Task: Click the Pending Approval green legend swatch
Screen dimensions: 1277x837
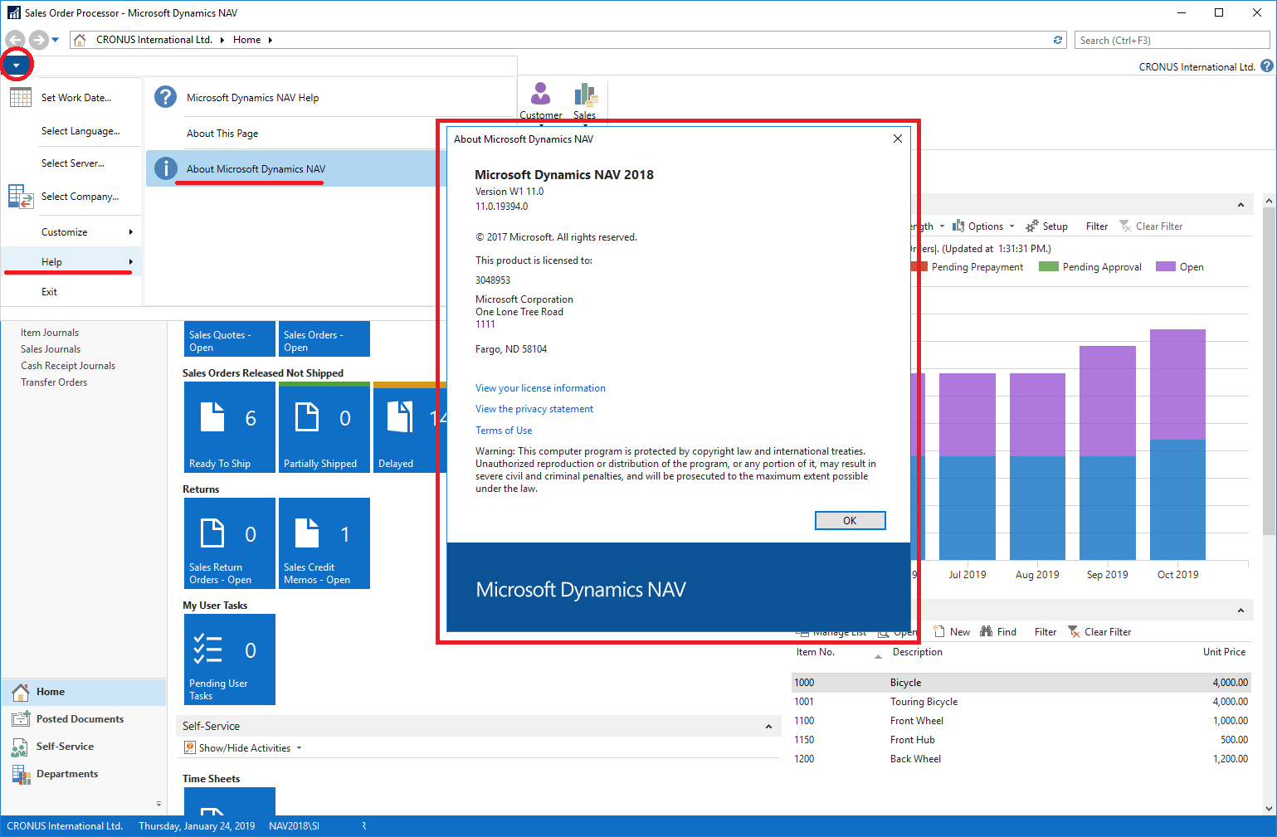Action: 1049,267
